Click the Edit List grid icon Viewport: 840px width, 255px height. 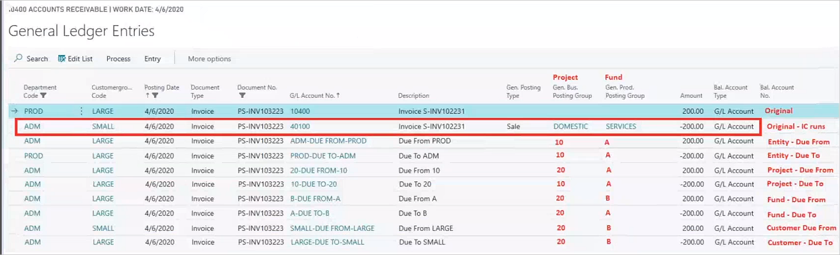62,58
